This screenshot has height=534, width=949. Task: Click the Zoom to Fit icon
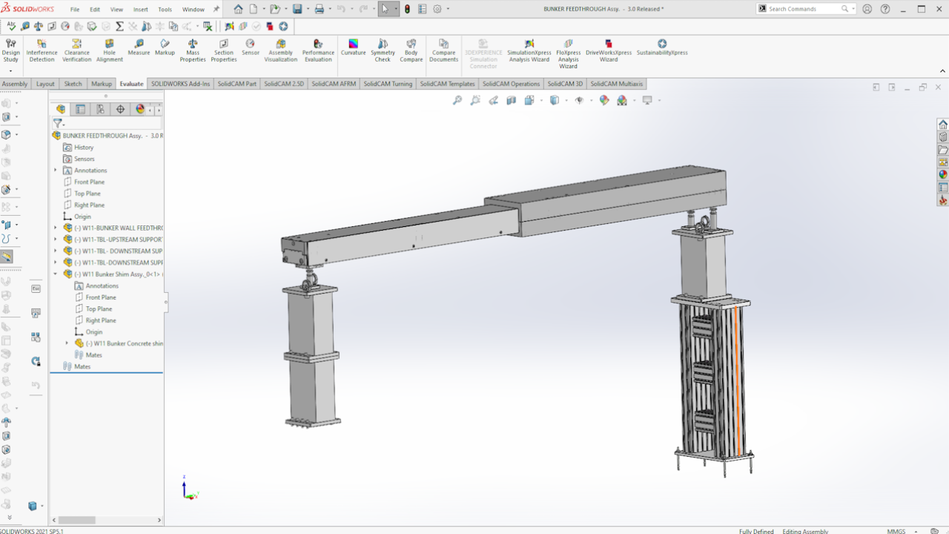(x=457, y=100)
